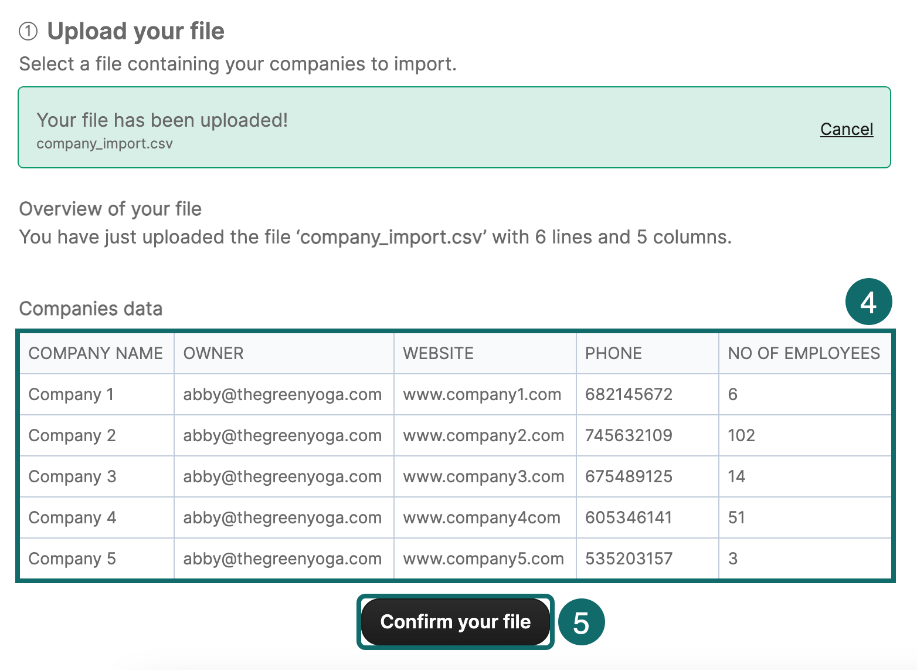
Task: Click the circled step 1 icon
Action: [28, 31]
